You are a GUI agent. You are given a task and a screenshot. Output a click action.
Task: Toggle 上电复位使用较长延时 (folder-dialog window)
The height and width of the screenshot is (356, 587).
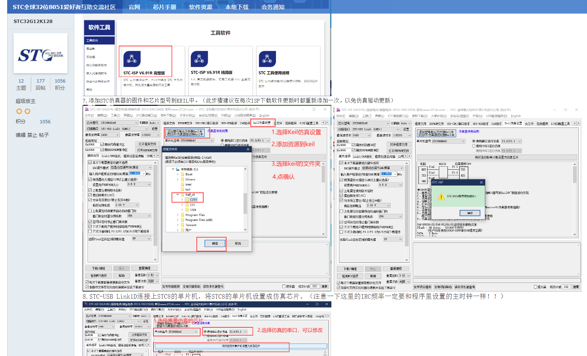pyautogui.click(x=90, y=190)
